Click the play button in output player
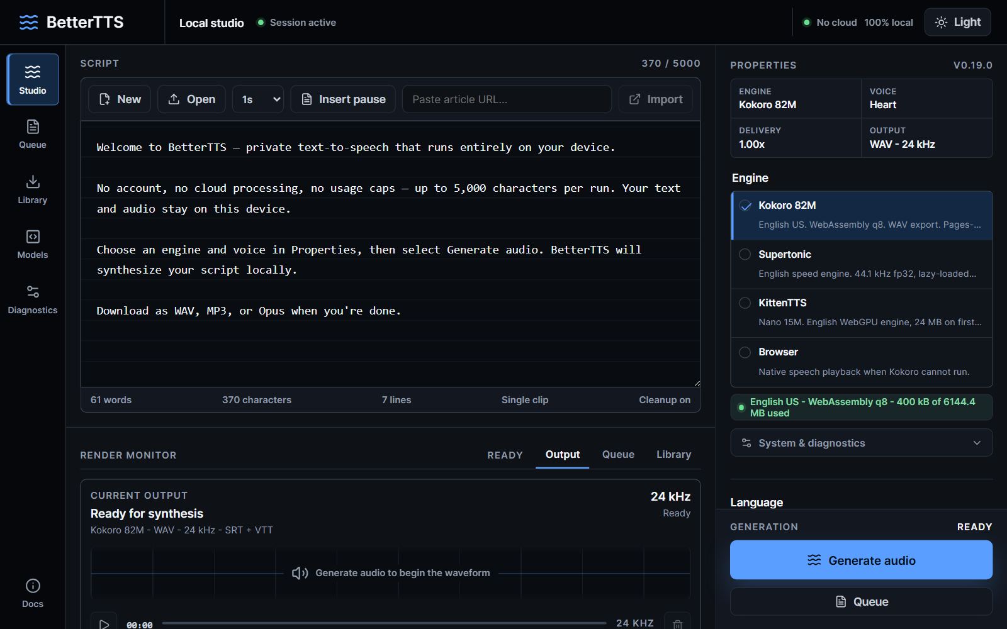Screen dimensions: 1007x629 point(104,623)
